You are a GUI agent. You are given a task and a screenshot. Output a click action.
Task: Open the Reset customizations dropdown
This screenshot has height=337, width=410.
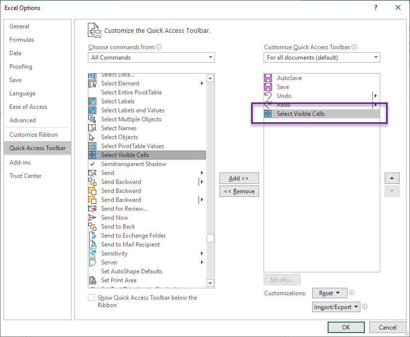(x=330, y=293)
